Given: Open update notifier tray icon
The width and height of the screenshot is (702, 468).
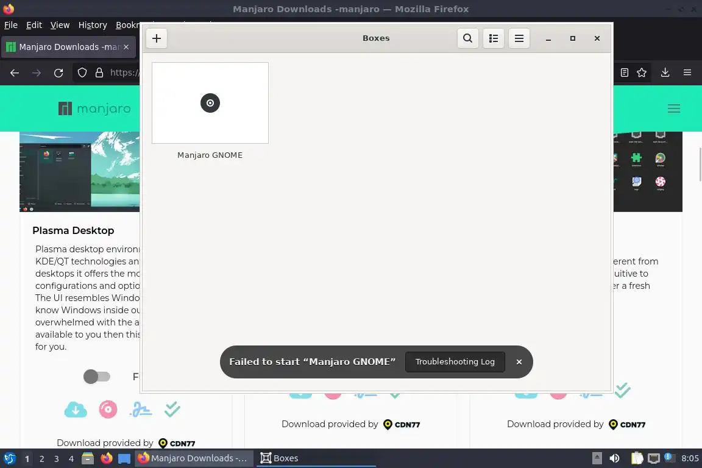Looking at the screenshot, I should [x=669, y=458].
